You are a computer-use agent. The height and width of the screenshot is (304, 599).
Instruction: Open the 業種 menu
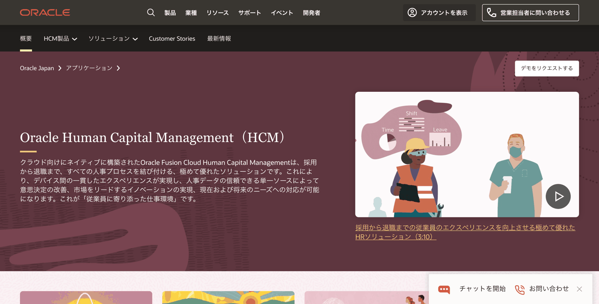point(191,13)
